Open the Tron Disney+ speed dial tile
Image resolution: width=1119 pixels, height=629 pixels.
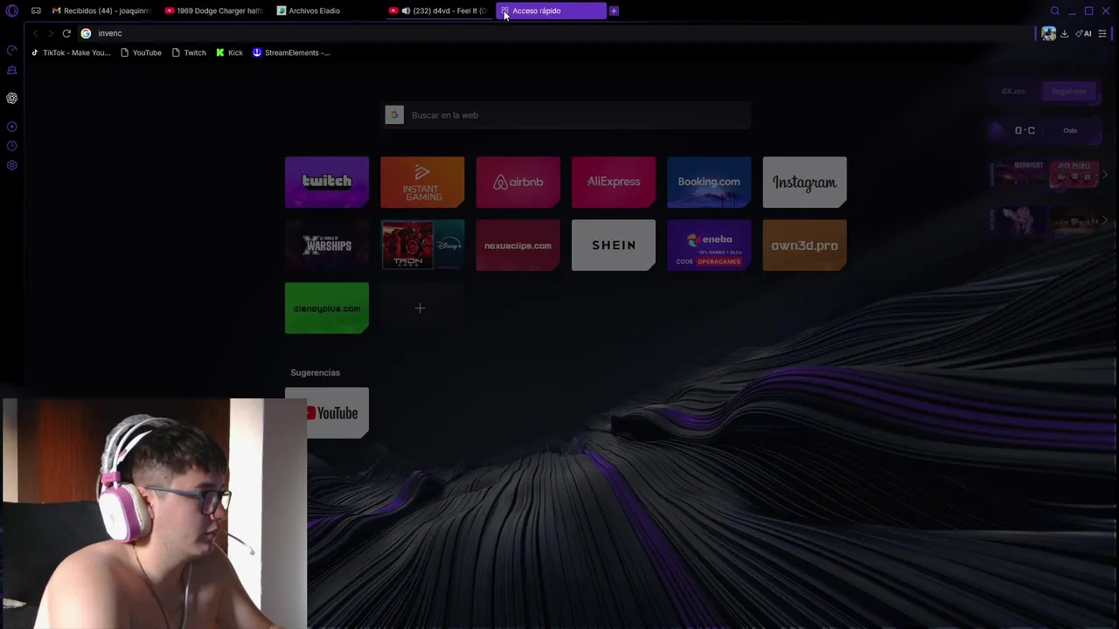click(x=422, y=245)
